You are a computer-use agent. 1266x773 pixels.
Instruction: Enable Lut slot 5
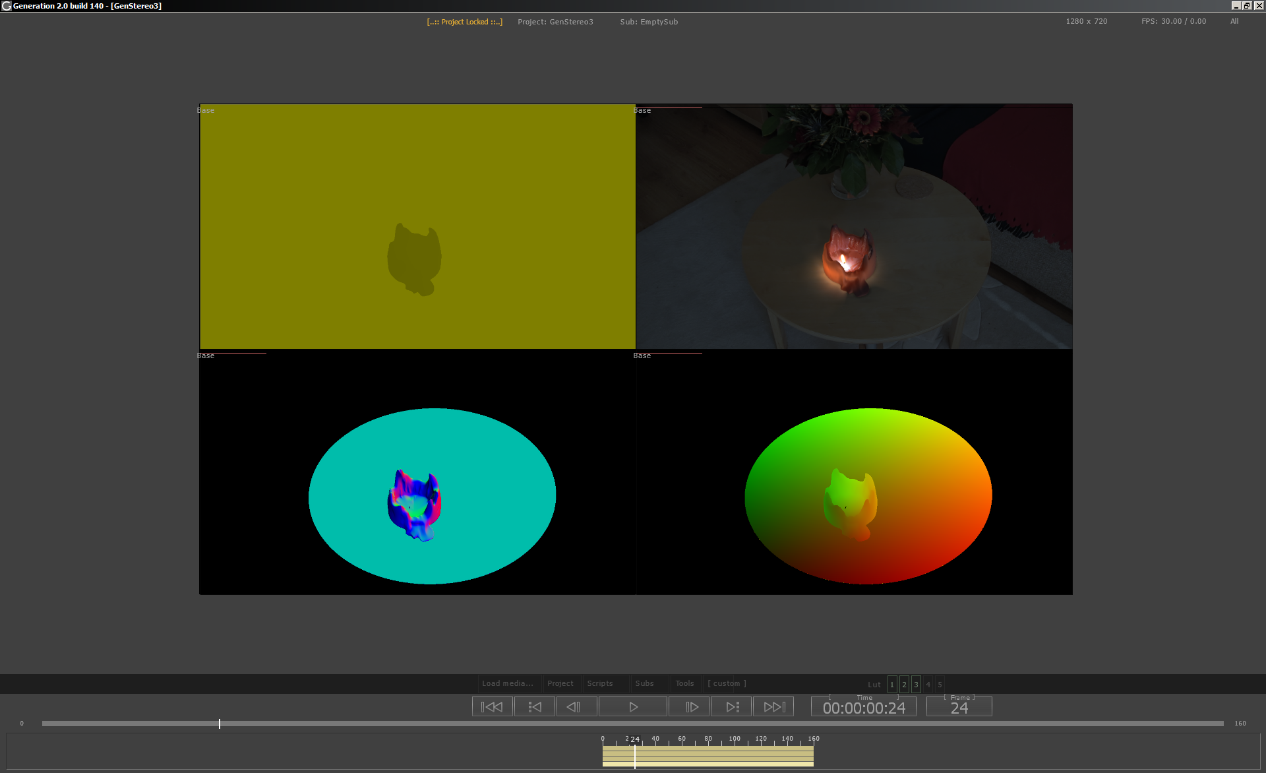[940, 685]
